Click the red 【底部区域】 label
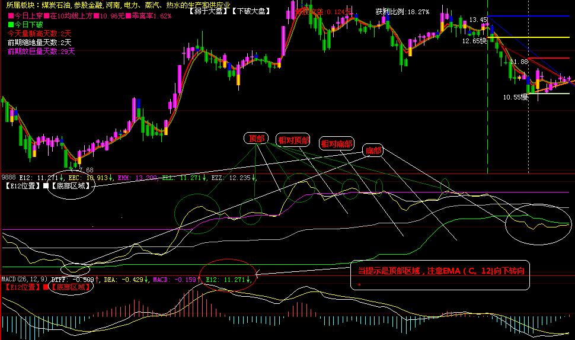 (x=71, y=287)
